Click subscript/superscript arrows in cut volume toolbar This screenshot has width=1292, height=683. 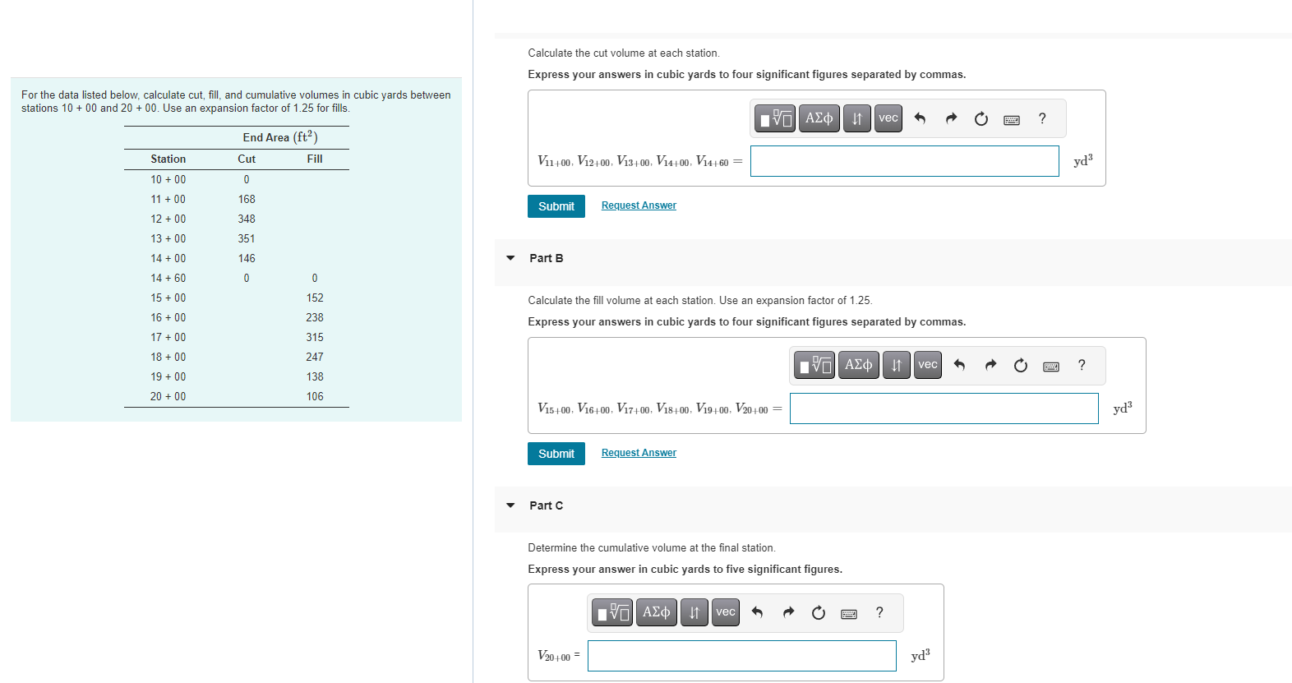click(x=857, y=118)
